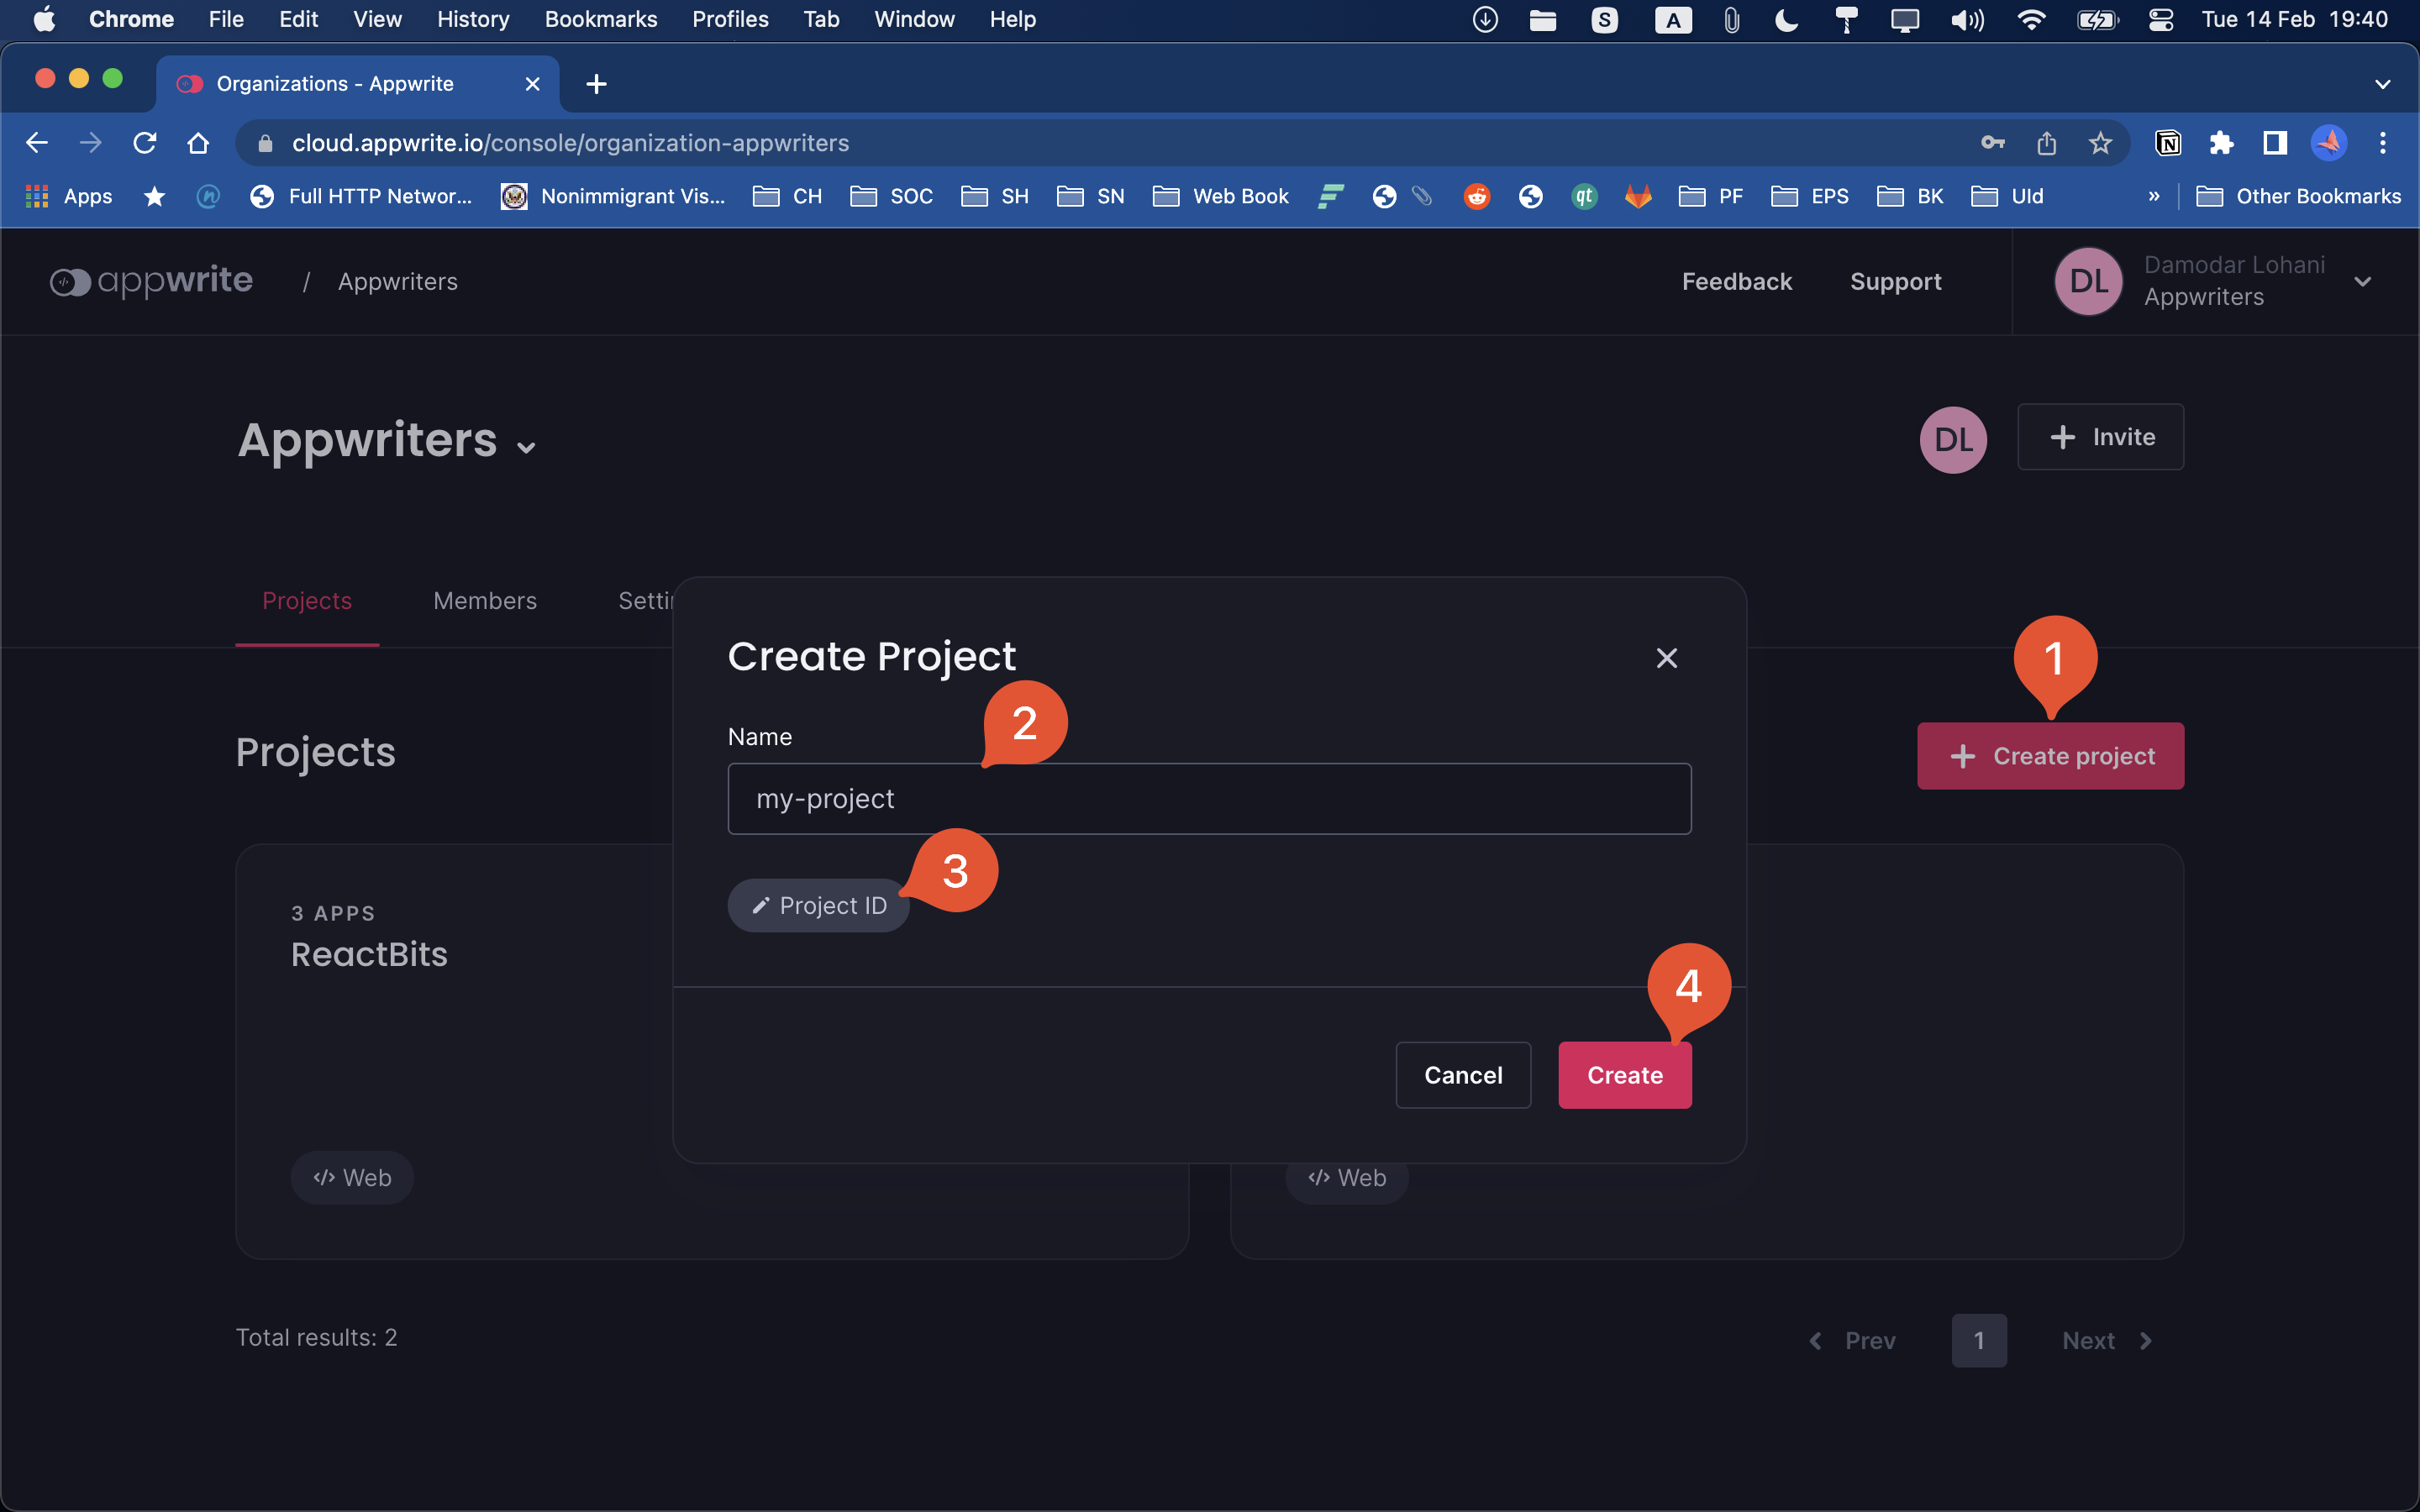The height and width of the screenshot is (1512, 2420).
Task: Click the Appwrite logo
Action: point(151,281)
